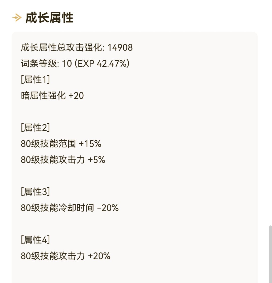Click the +20 value after 暗属性强化
272x283 pixels.
coord(76,96)
